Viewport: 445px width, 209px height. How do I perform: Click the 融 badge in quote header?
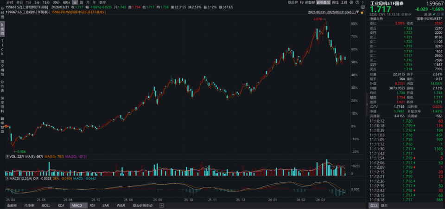(x=430, y=14)
